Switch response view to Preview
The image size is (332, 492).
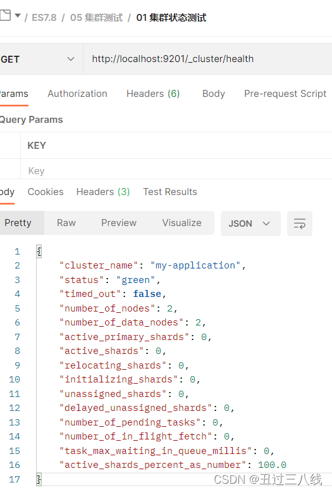click(119, 223)
